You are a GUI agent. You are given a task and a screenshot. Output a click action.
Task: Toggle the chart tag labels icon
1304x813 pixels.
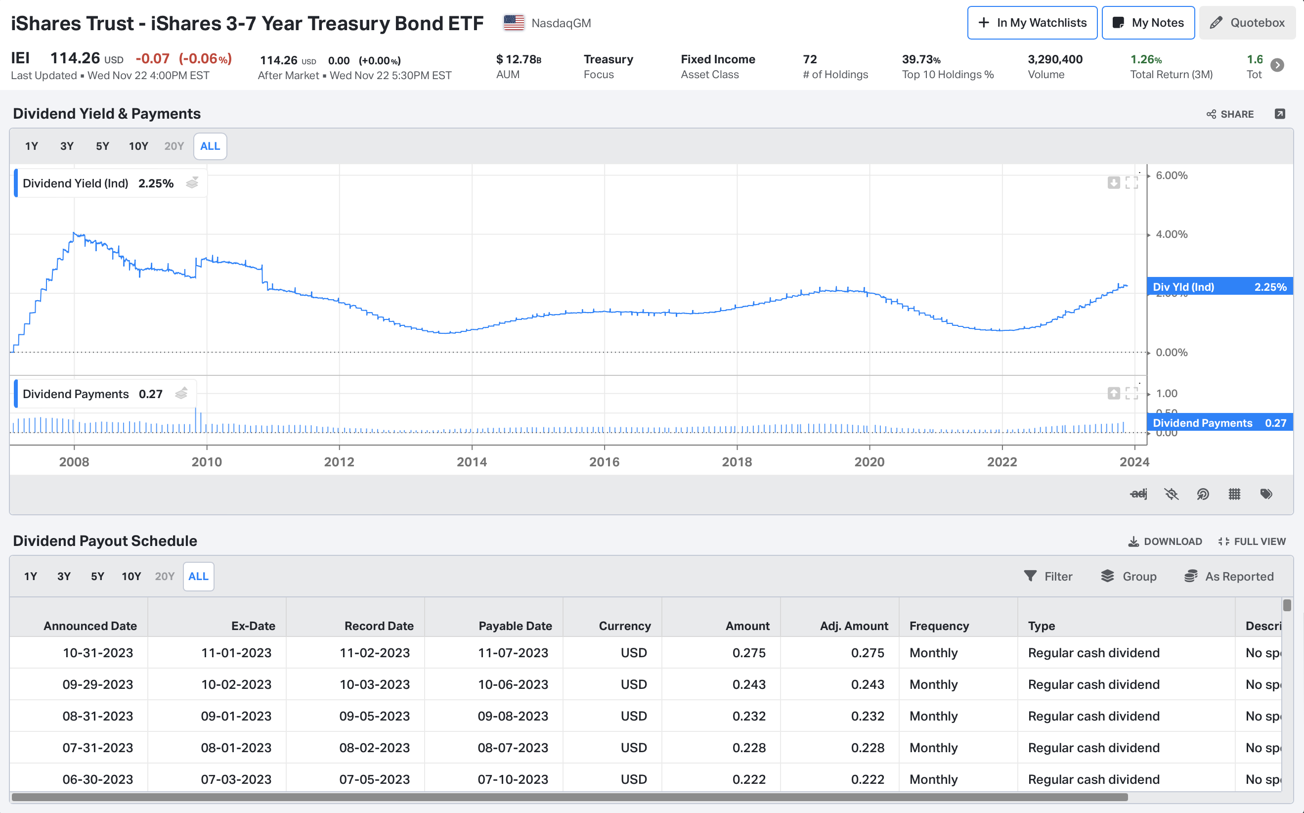pos(1266,494)
